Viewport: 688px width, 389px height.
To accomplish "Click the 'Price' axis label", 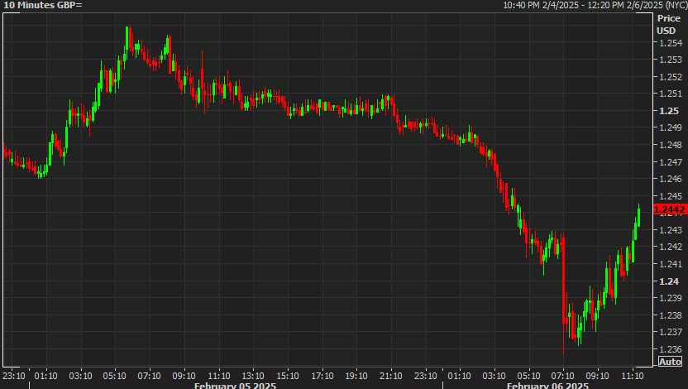I will pyautogui.click(x=669, y=18).
